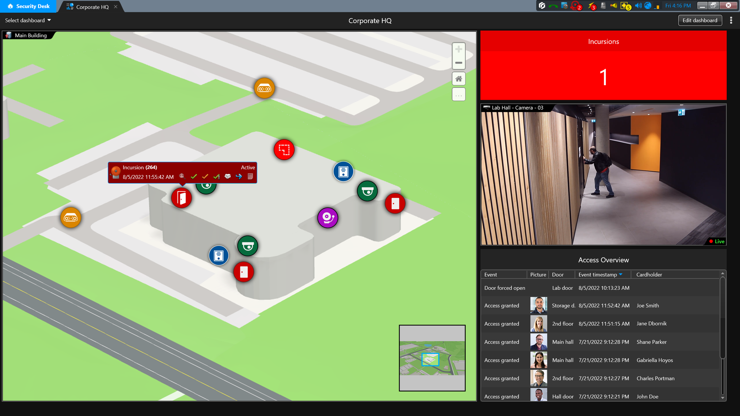Select the red door icon at building bottom

pyautogui.click(x=244, y=272)
